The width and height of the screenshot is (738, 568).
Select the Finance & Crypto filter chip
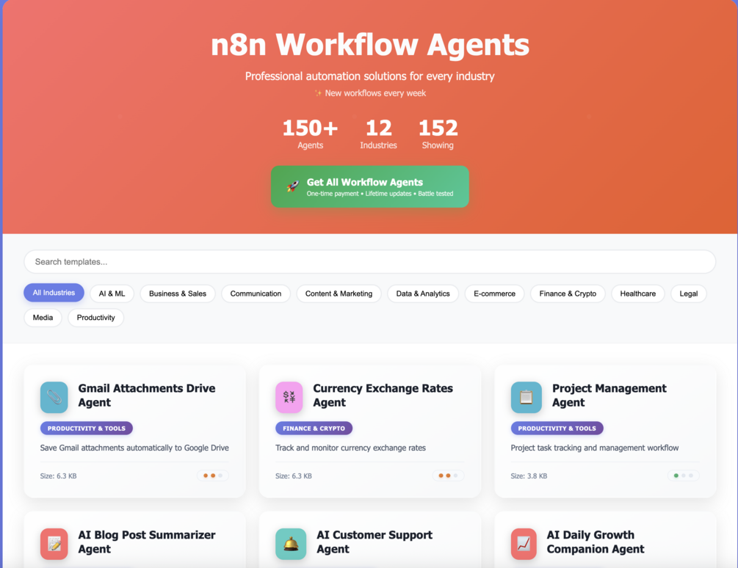(x=568, y=294)
